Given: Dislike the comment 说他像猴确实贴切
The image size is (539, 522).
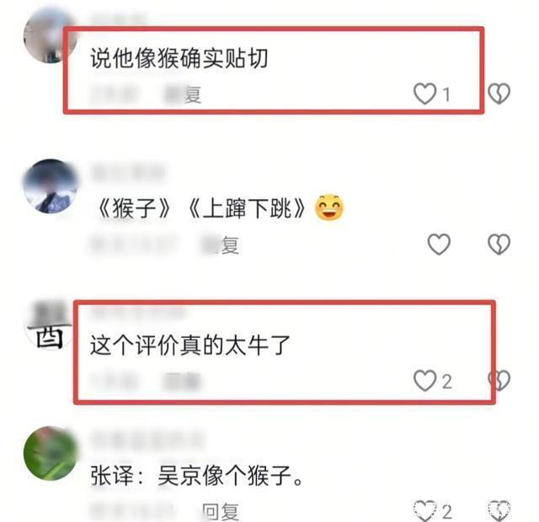Looking at the screenshot, I should [499, 94].
